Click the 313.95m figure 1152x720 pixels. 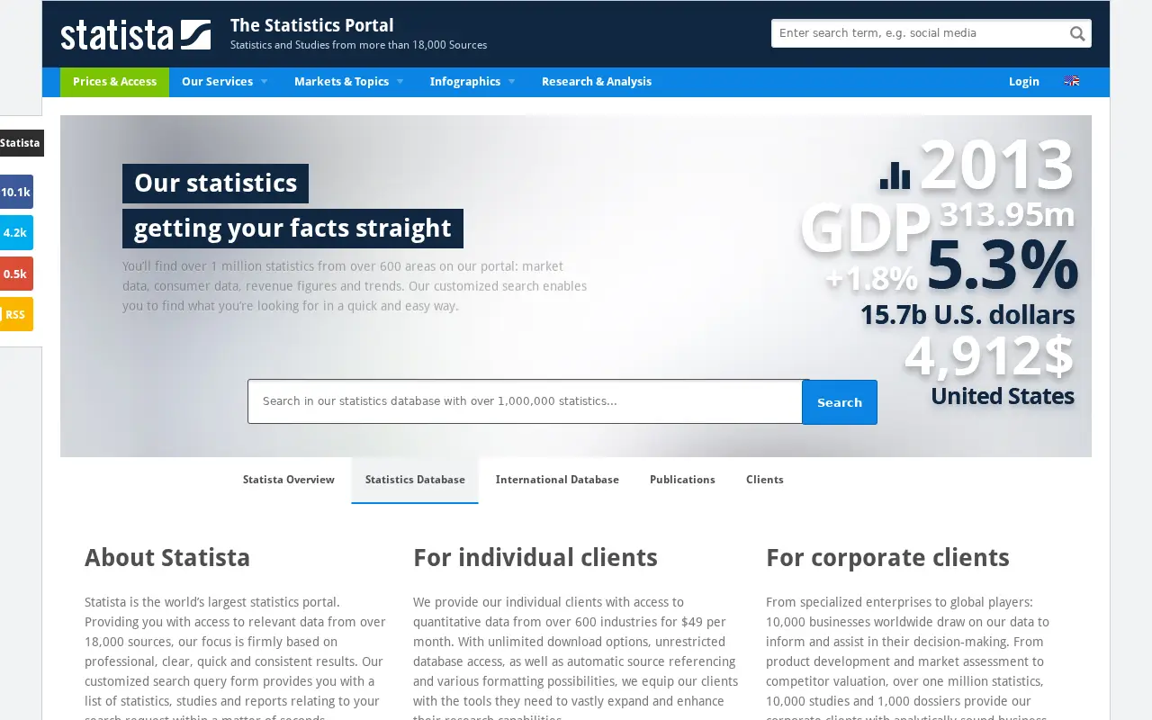[1006, 214]
